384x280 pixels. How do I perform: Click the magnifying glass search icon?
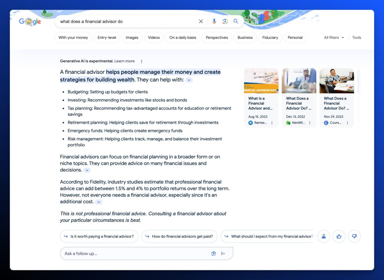coord(236,21)
